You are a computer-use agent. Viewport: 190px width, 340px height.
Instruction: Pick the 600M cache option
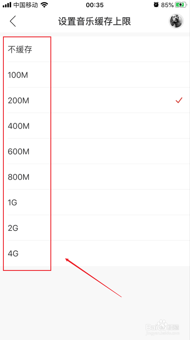[18, 151]
